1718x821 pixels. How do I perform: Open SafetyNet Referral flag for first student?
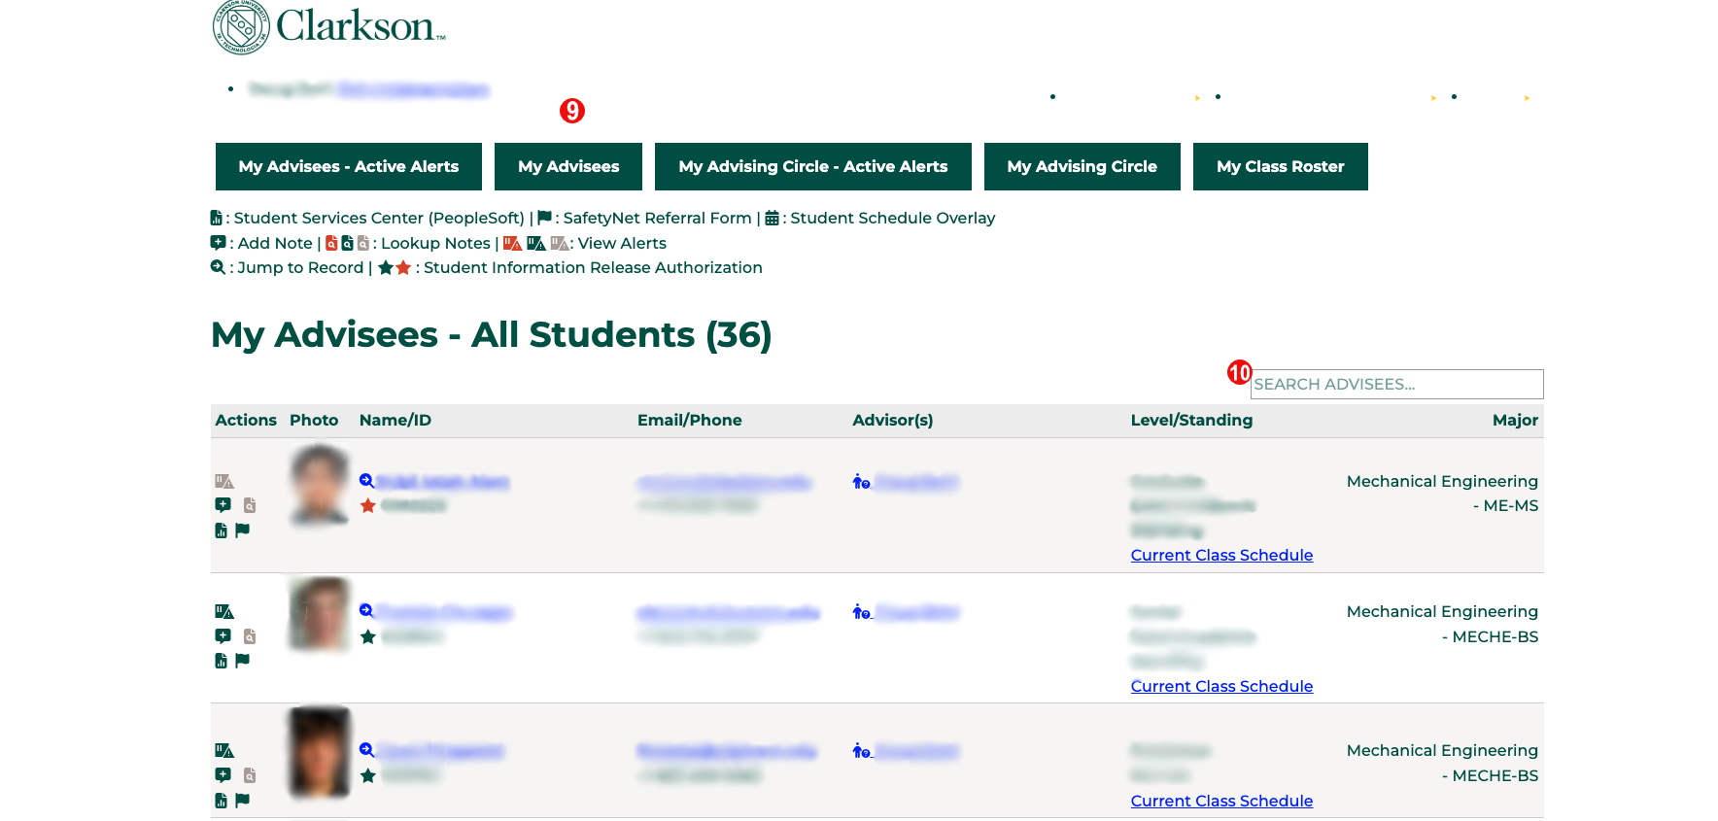pyautogui.click(x=243, y=530)
